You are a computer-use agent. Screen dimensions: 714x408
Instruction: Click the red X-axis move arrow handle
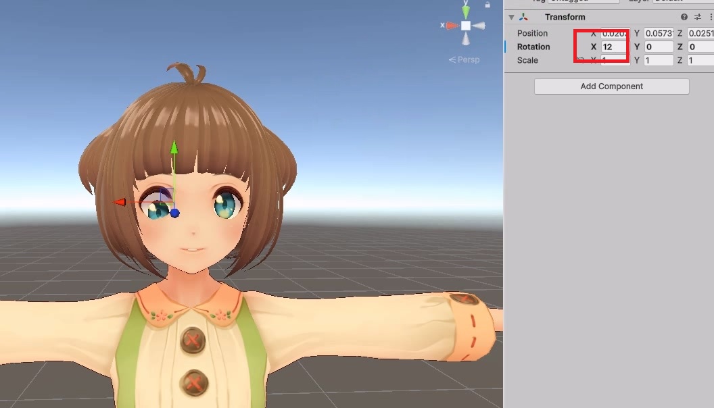(x=120, y=202)
